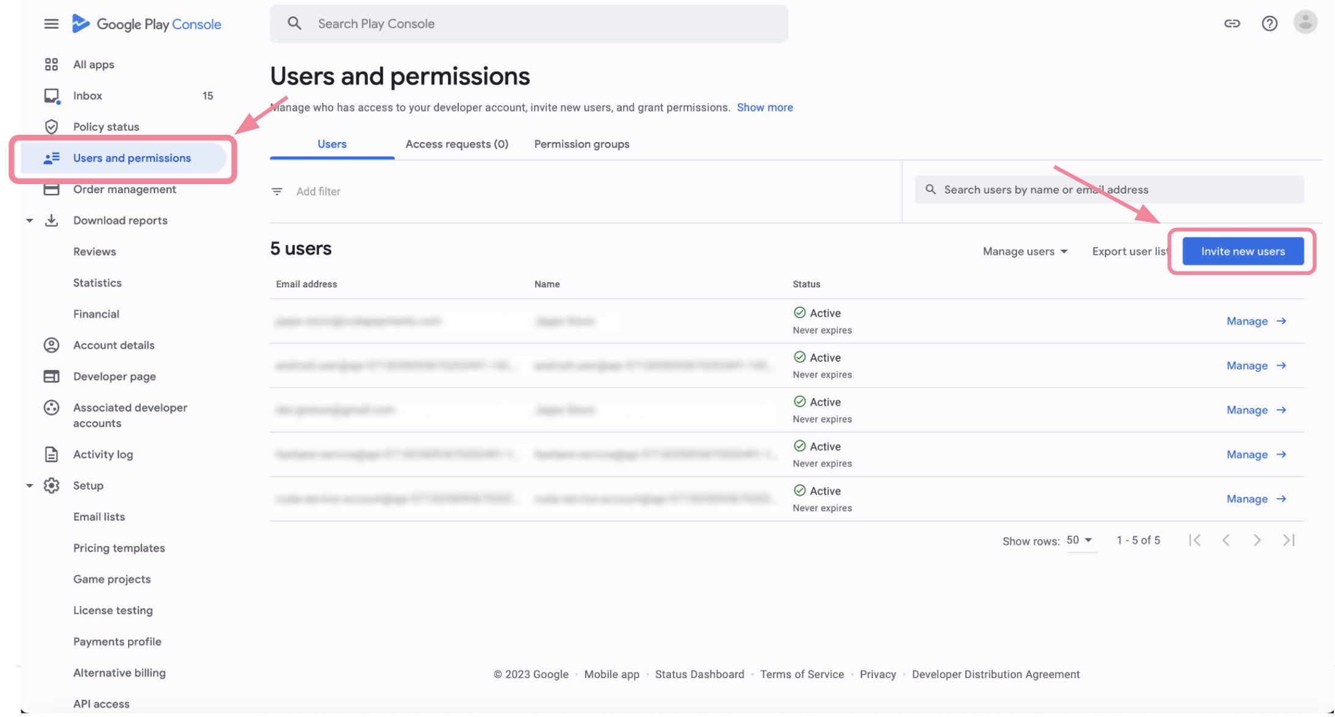Click Manage link for fourth user row
1335x717 pixels.
click(1256, 455)
